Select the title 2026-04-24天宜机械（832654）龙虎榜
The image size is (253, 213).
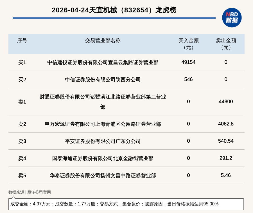(x=114, y=10)
